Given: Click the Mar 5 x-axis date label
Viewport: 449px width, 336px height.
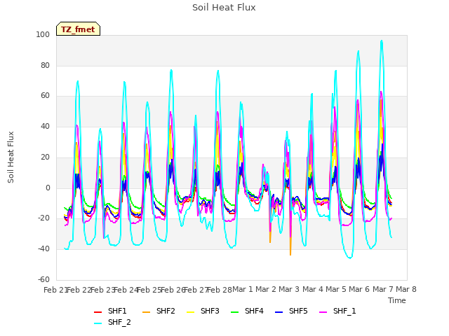Looking at the screenshot, I should point(336,290).
